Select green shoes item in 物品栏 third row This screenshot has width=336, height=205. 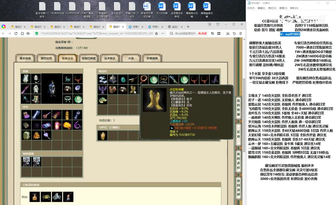102,100
